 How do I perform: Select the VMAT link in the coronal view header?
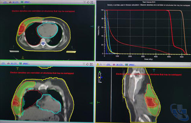[25, 63]
